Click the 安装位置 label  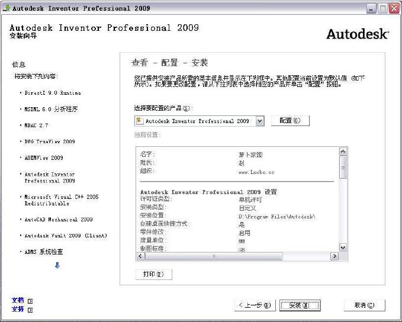[x=153, y=215]
